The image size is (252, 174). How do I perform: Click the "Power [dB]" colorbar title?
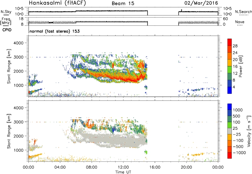[x=240, y=66]
